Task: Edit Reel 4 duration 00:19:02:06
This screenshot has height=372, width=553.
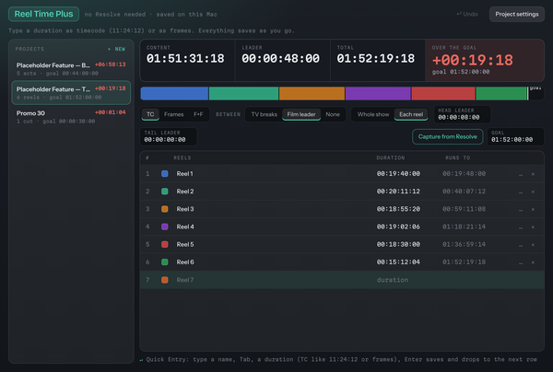Action: coord(398,227)
